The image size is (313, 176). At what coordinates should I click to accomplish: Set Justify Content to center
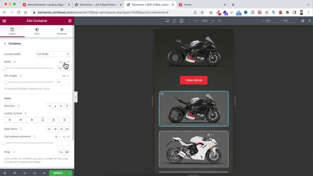click(x=21, y=120)
